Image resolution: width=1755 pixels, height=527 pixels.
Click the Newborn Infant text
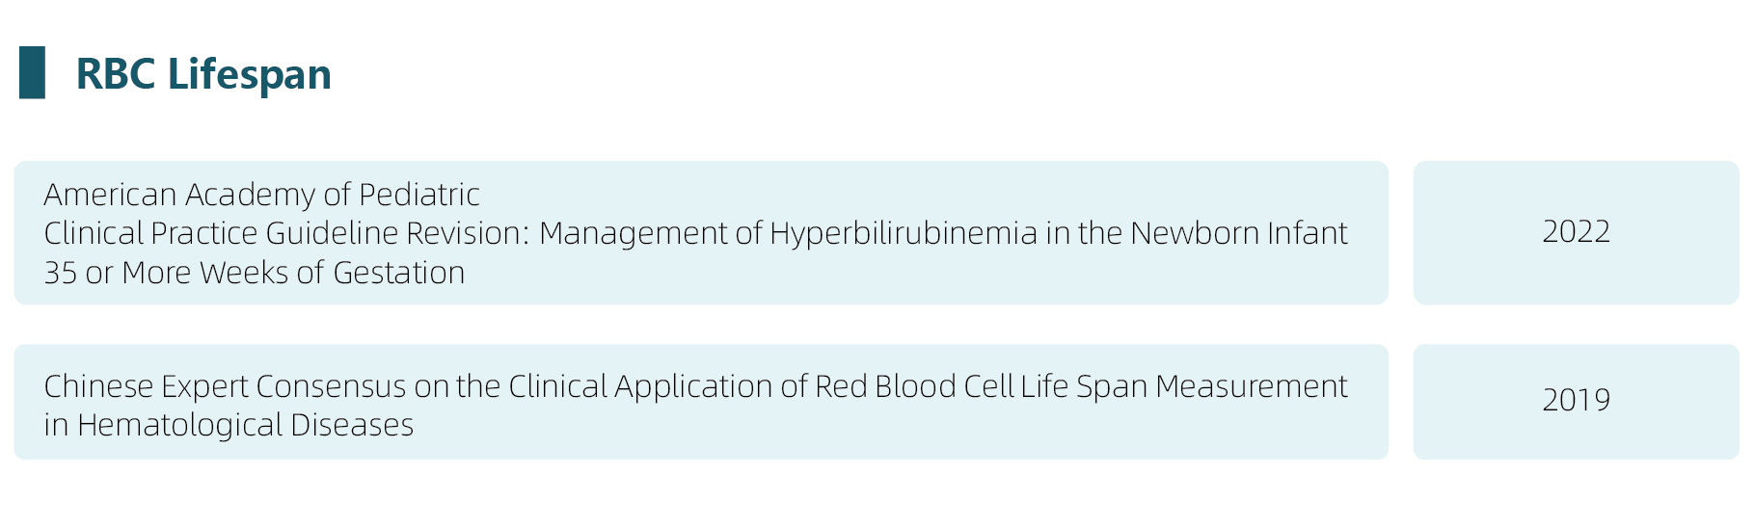pos(1238,233)
